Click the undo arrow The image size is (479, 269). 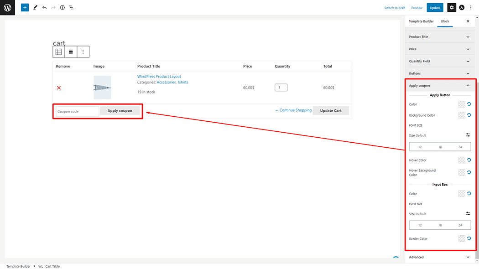point(44,8)
